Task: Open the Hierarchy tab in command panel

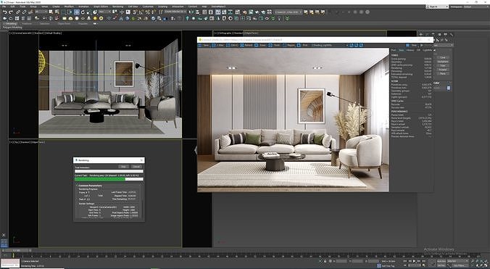Action: point(433,34)
